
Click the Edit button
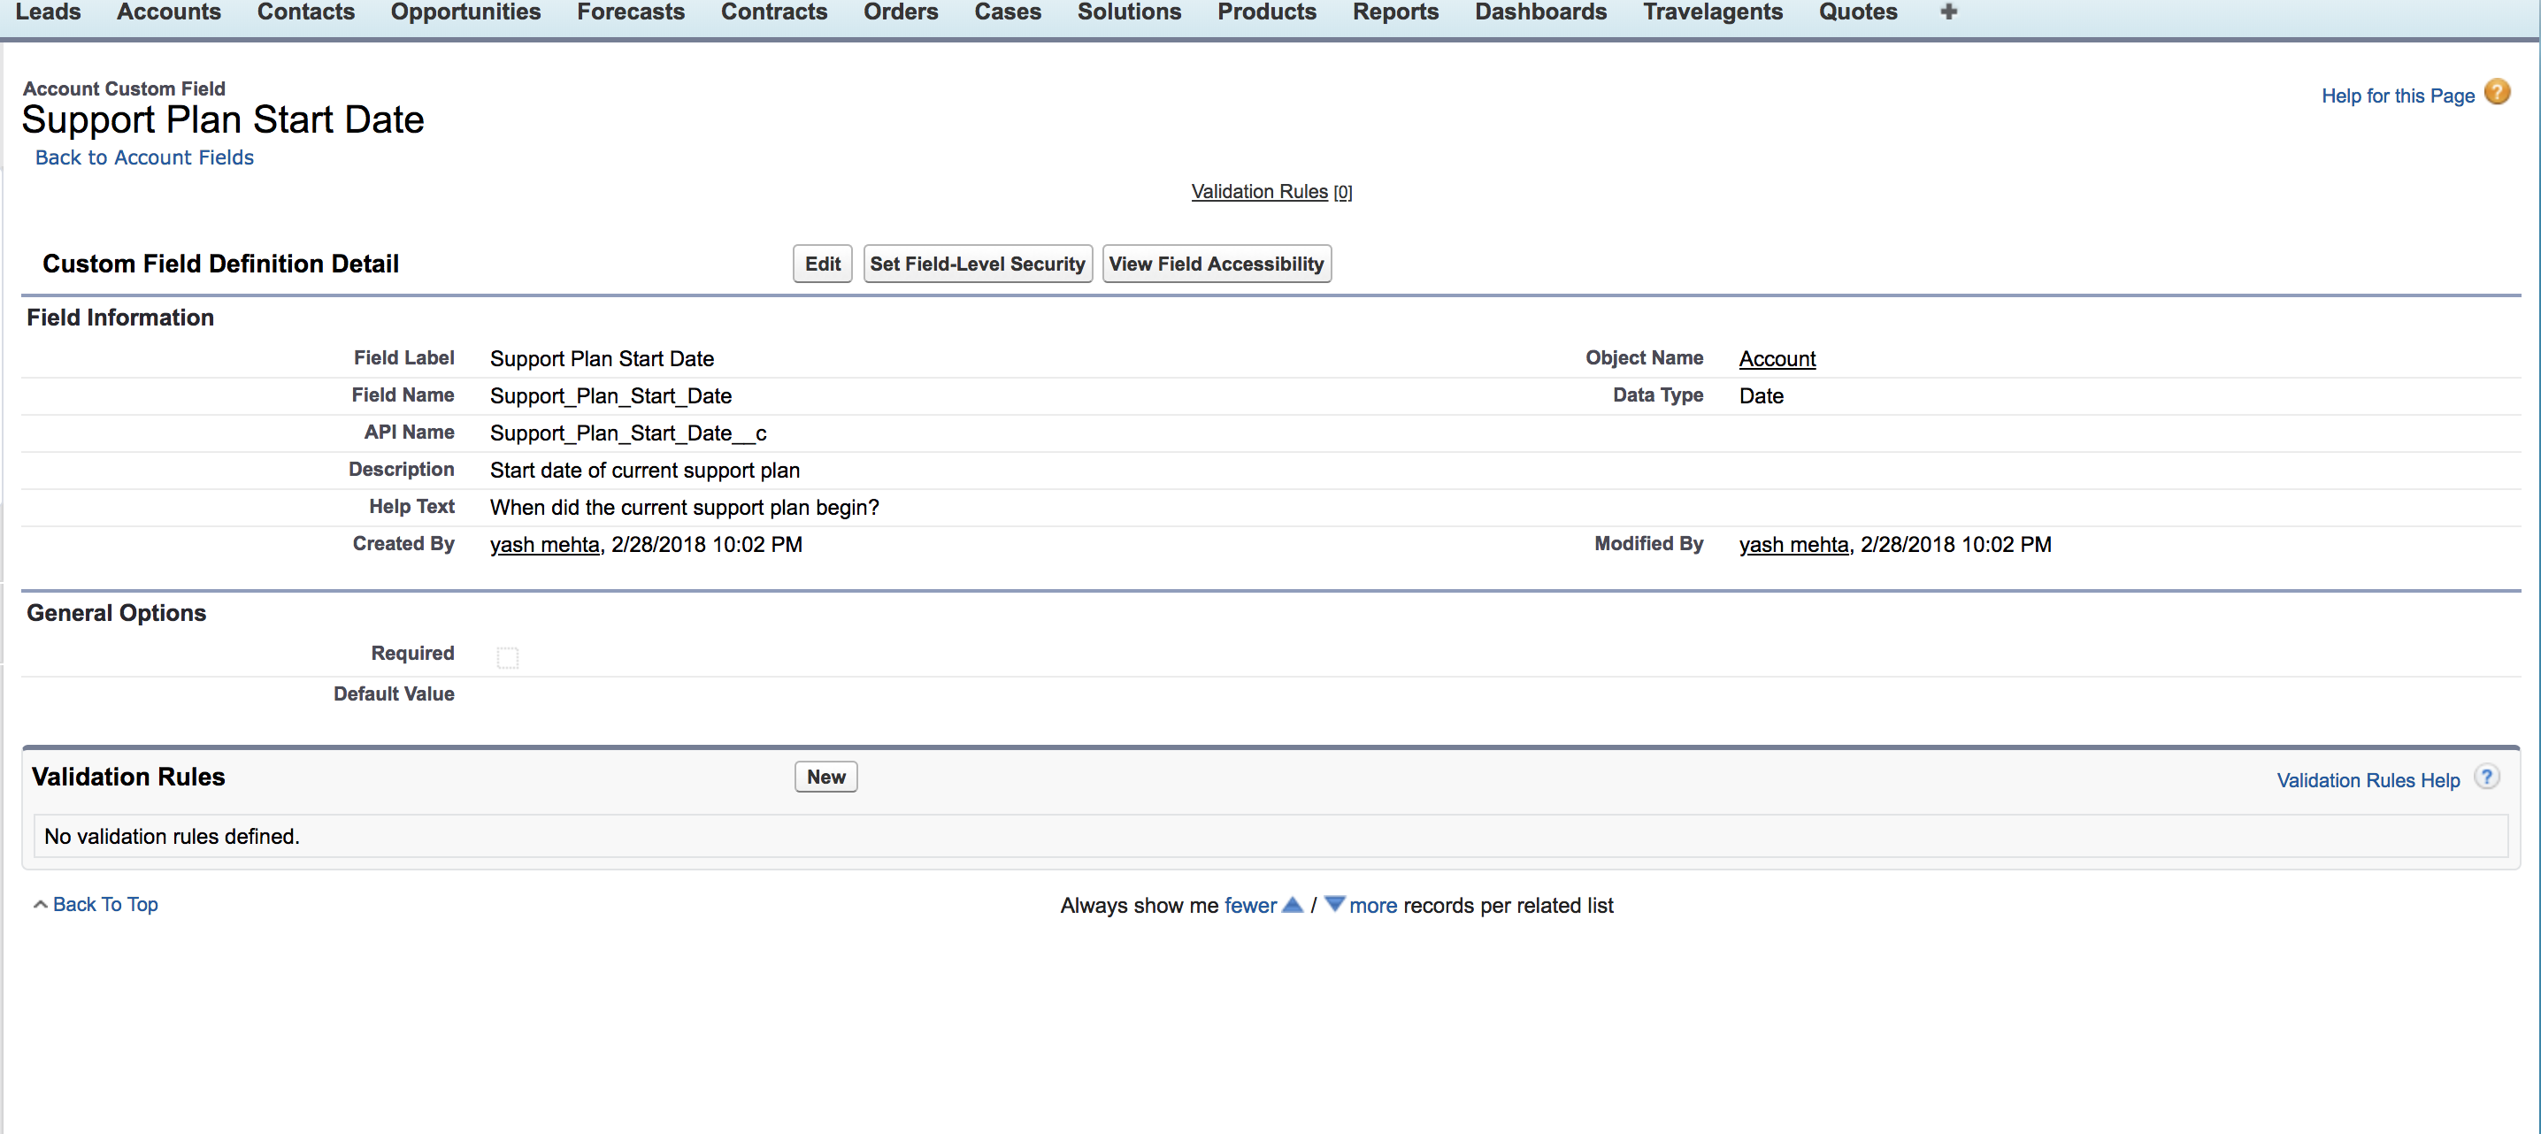tap(822, 264)
